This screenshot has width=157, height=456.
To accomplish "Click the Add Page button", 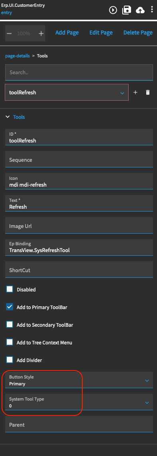I will (67, 33).
